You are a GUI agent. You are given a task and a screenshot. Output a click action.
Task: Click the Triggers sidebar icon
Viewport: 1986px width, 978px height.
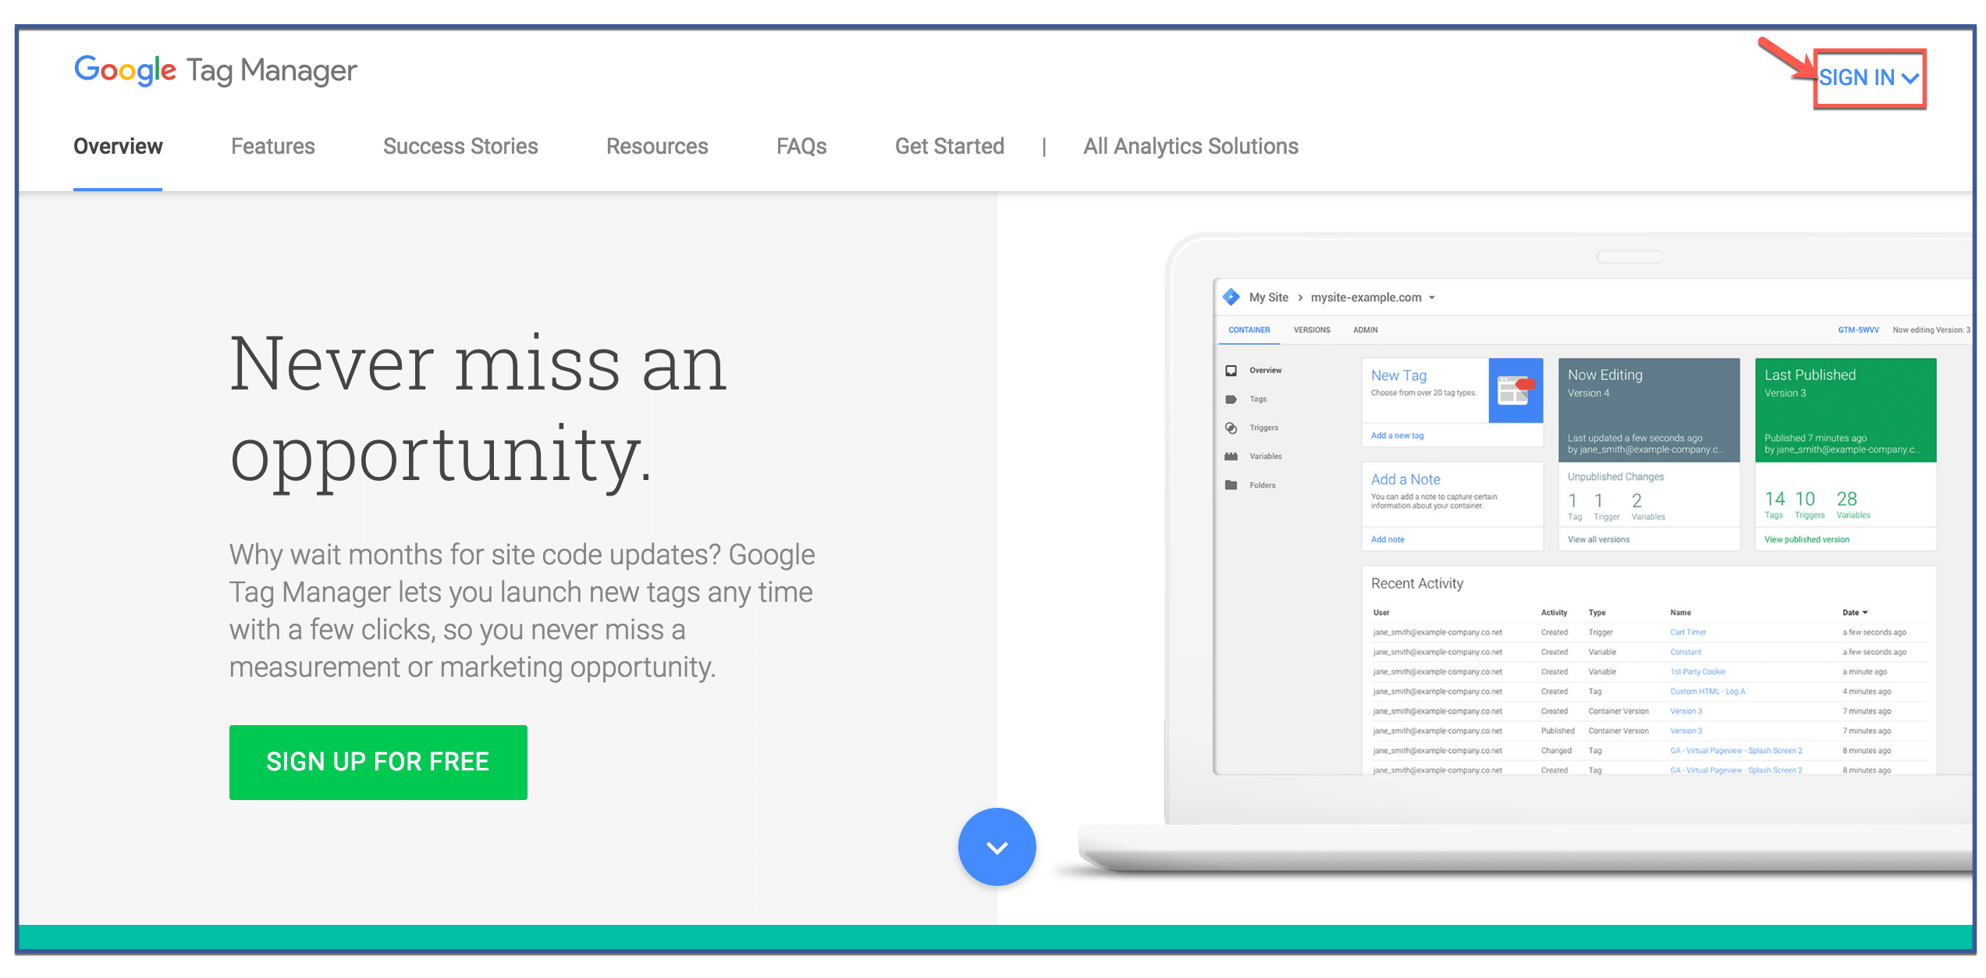1231,428
